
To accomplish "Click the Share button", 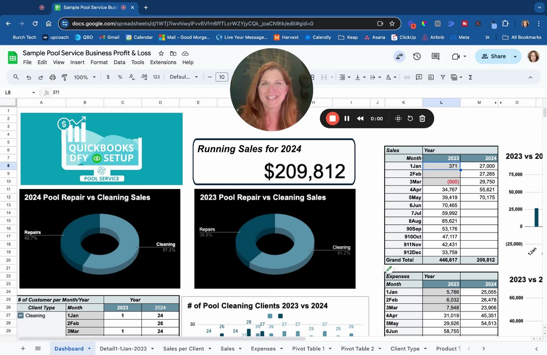I will click(x=493, y=56).
